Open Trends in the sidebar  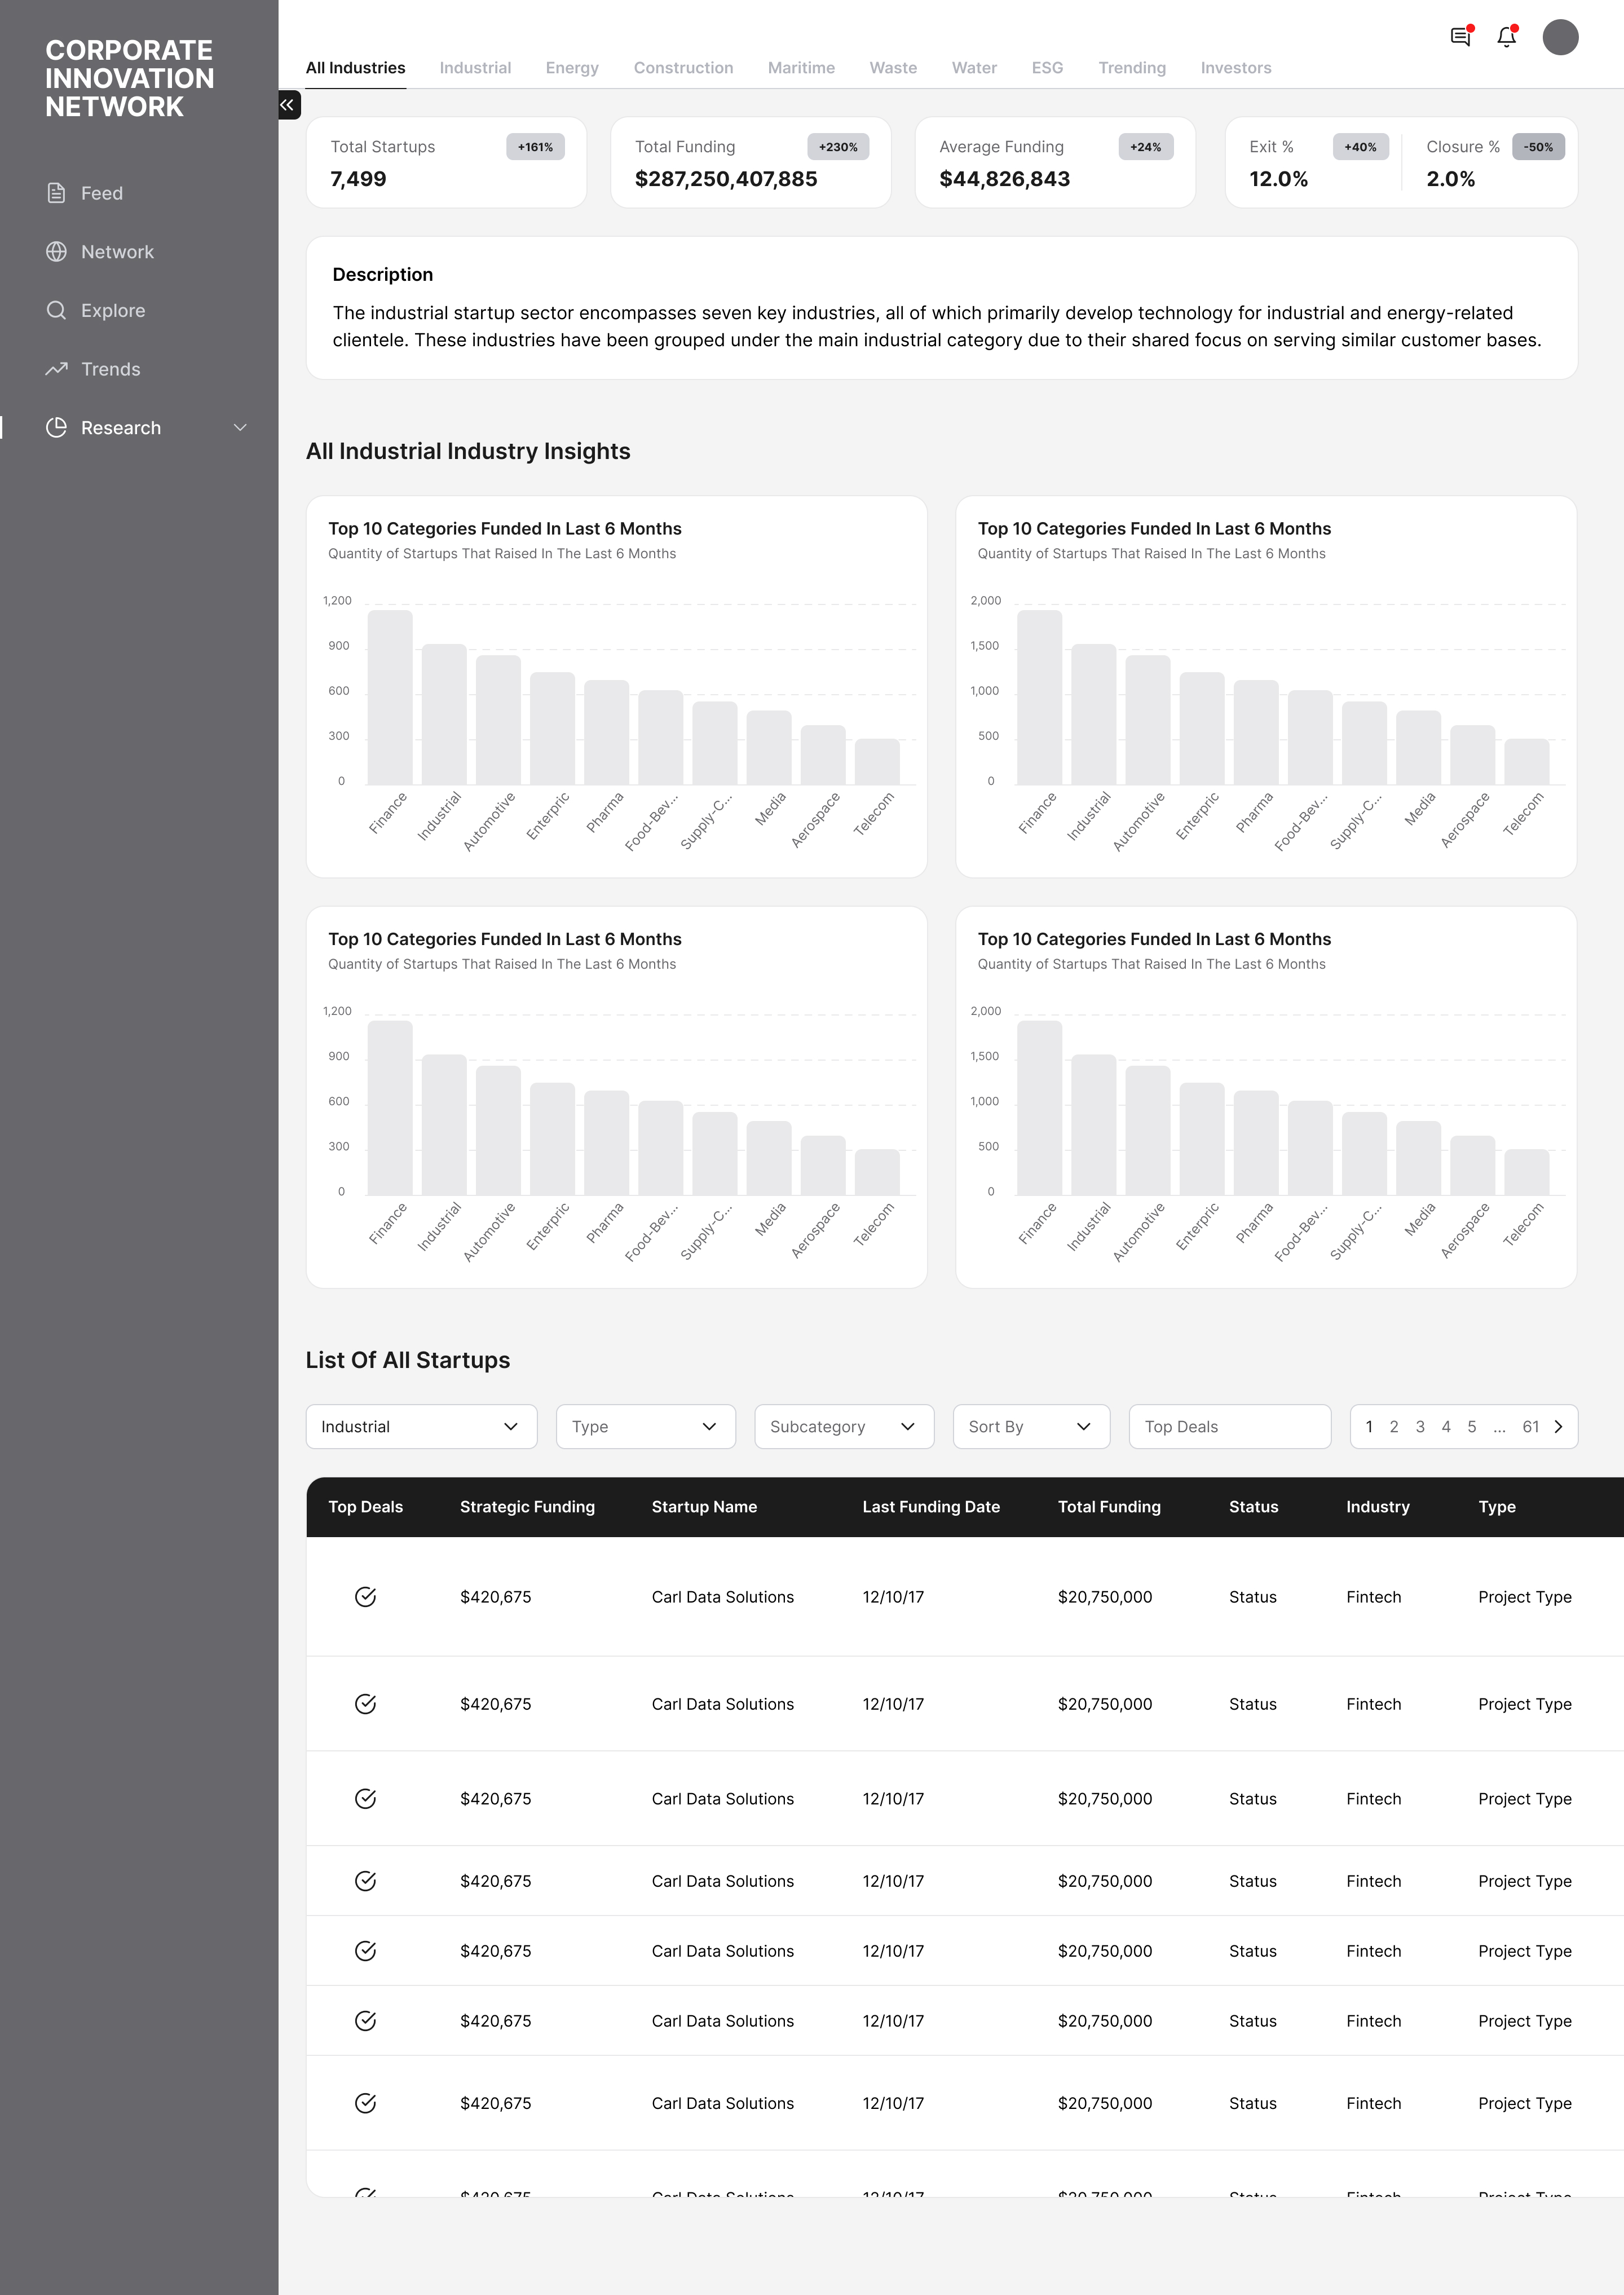[110, 369]
